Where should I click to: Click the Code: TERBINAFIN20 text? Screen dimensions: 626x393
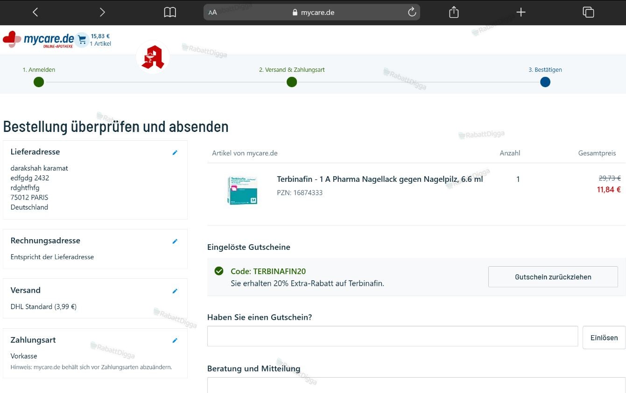268,271
